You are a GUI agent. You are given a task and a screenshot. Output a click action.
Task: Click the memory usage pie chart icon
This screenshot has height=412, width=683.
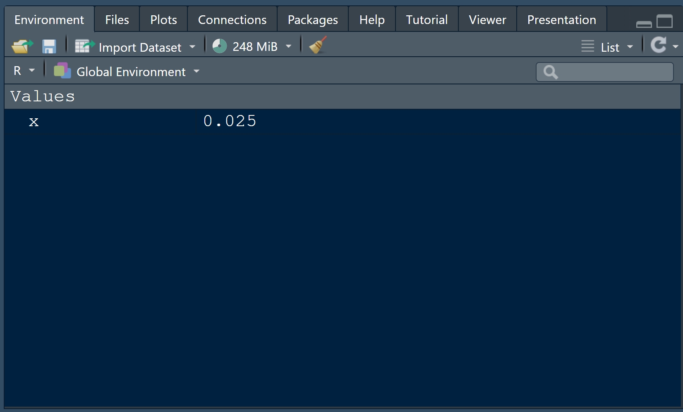click(220, 46)
